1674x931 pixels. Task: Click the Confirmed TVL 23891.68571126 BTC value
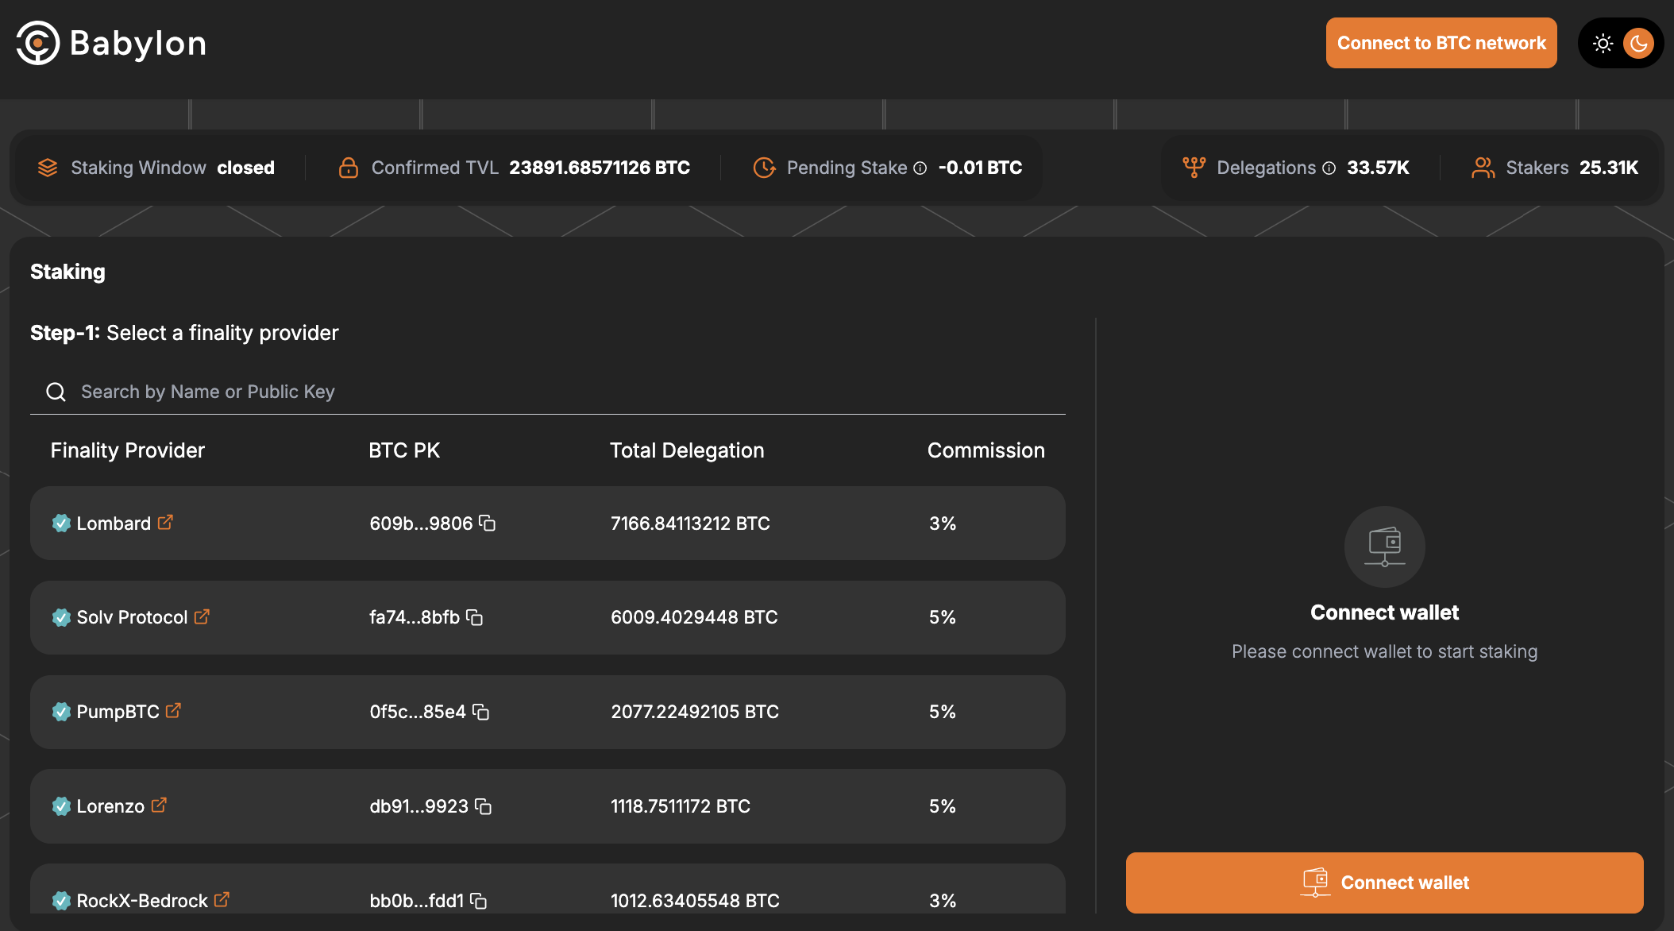[600, 168]
